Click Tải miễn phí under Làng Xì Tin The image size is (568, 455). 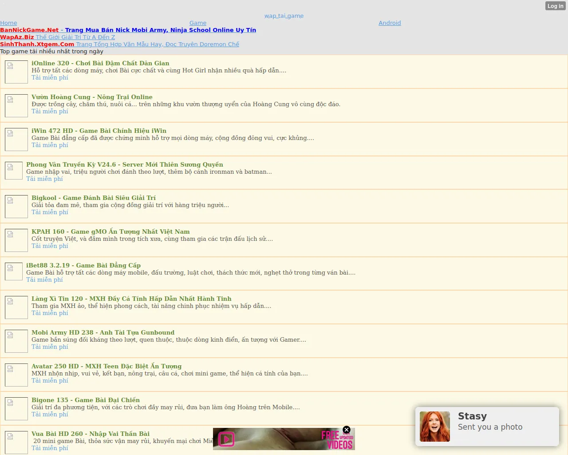pos(50,313)
